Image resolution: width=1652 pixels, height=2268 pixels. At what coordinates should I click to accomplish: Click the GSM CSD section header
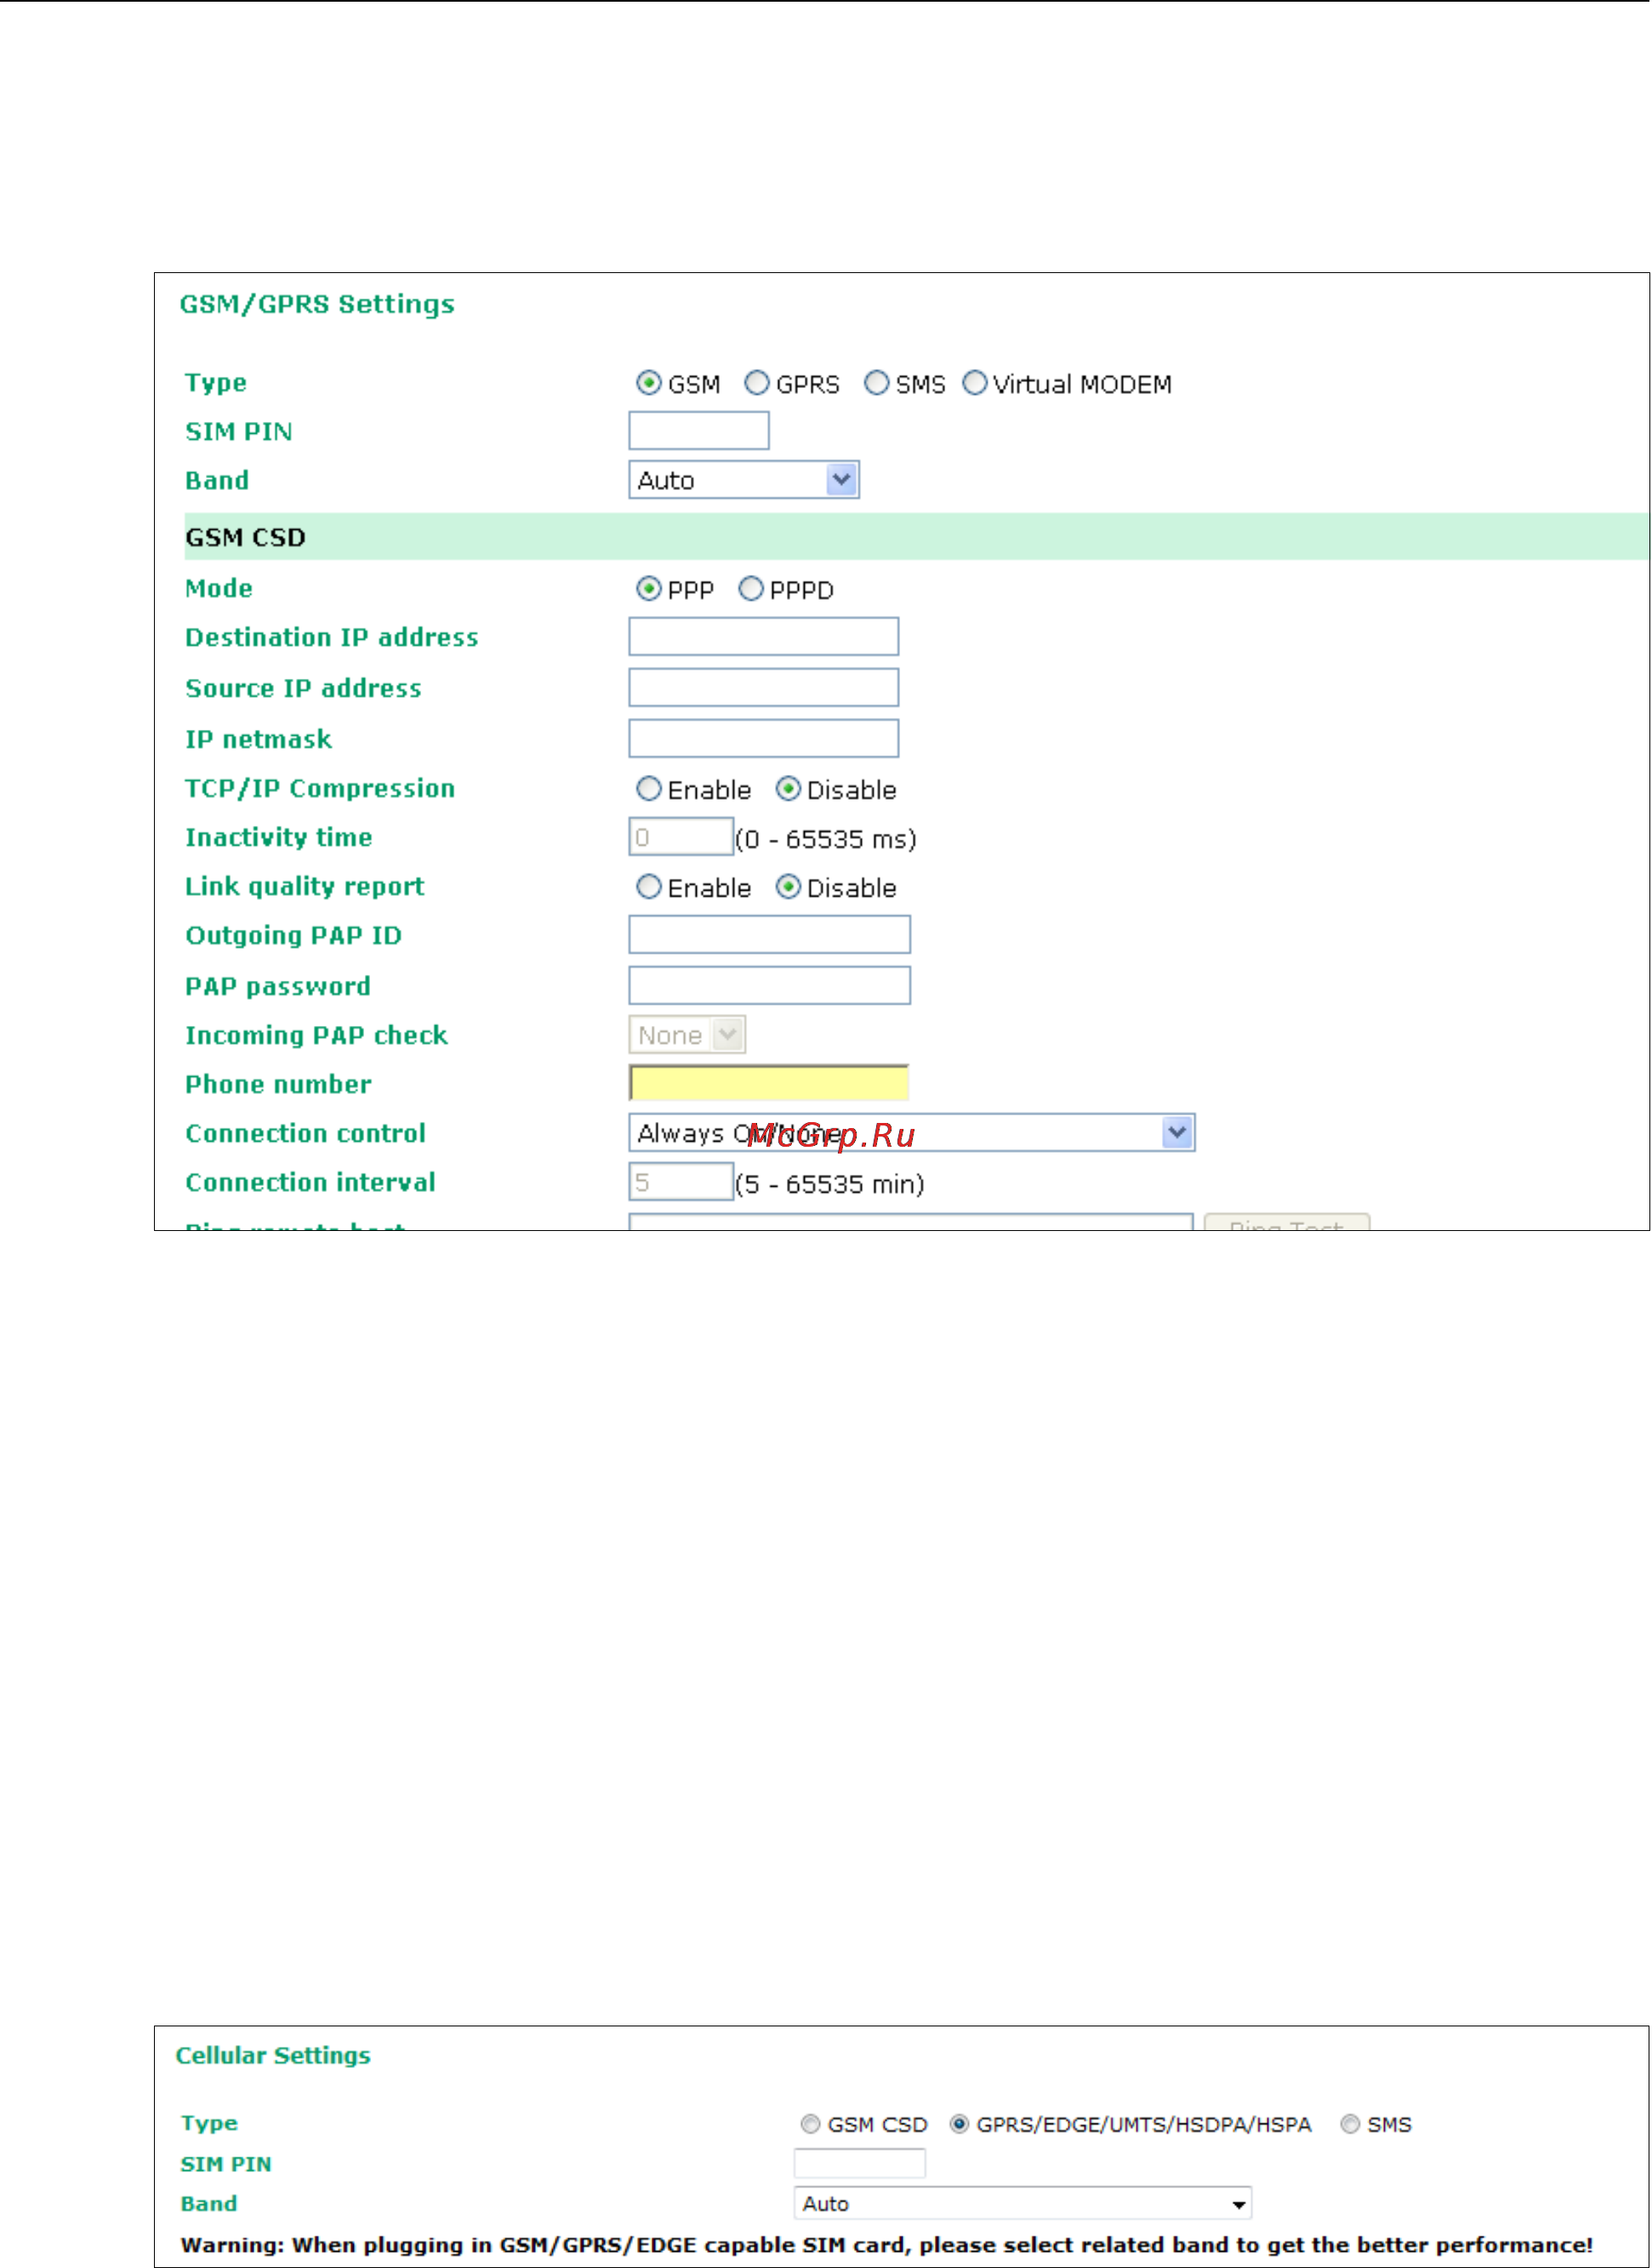pyautogui.click(x=917, y=537)
